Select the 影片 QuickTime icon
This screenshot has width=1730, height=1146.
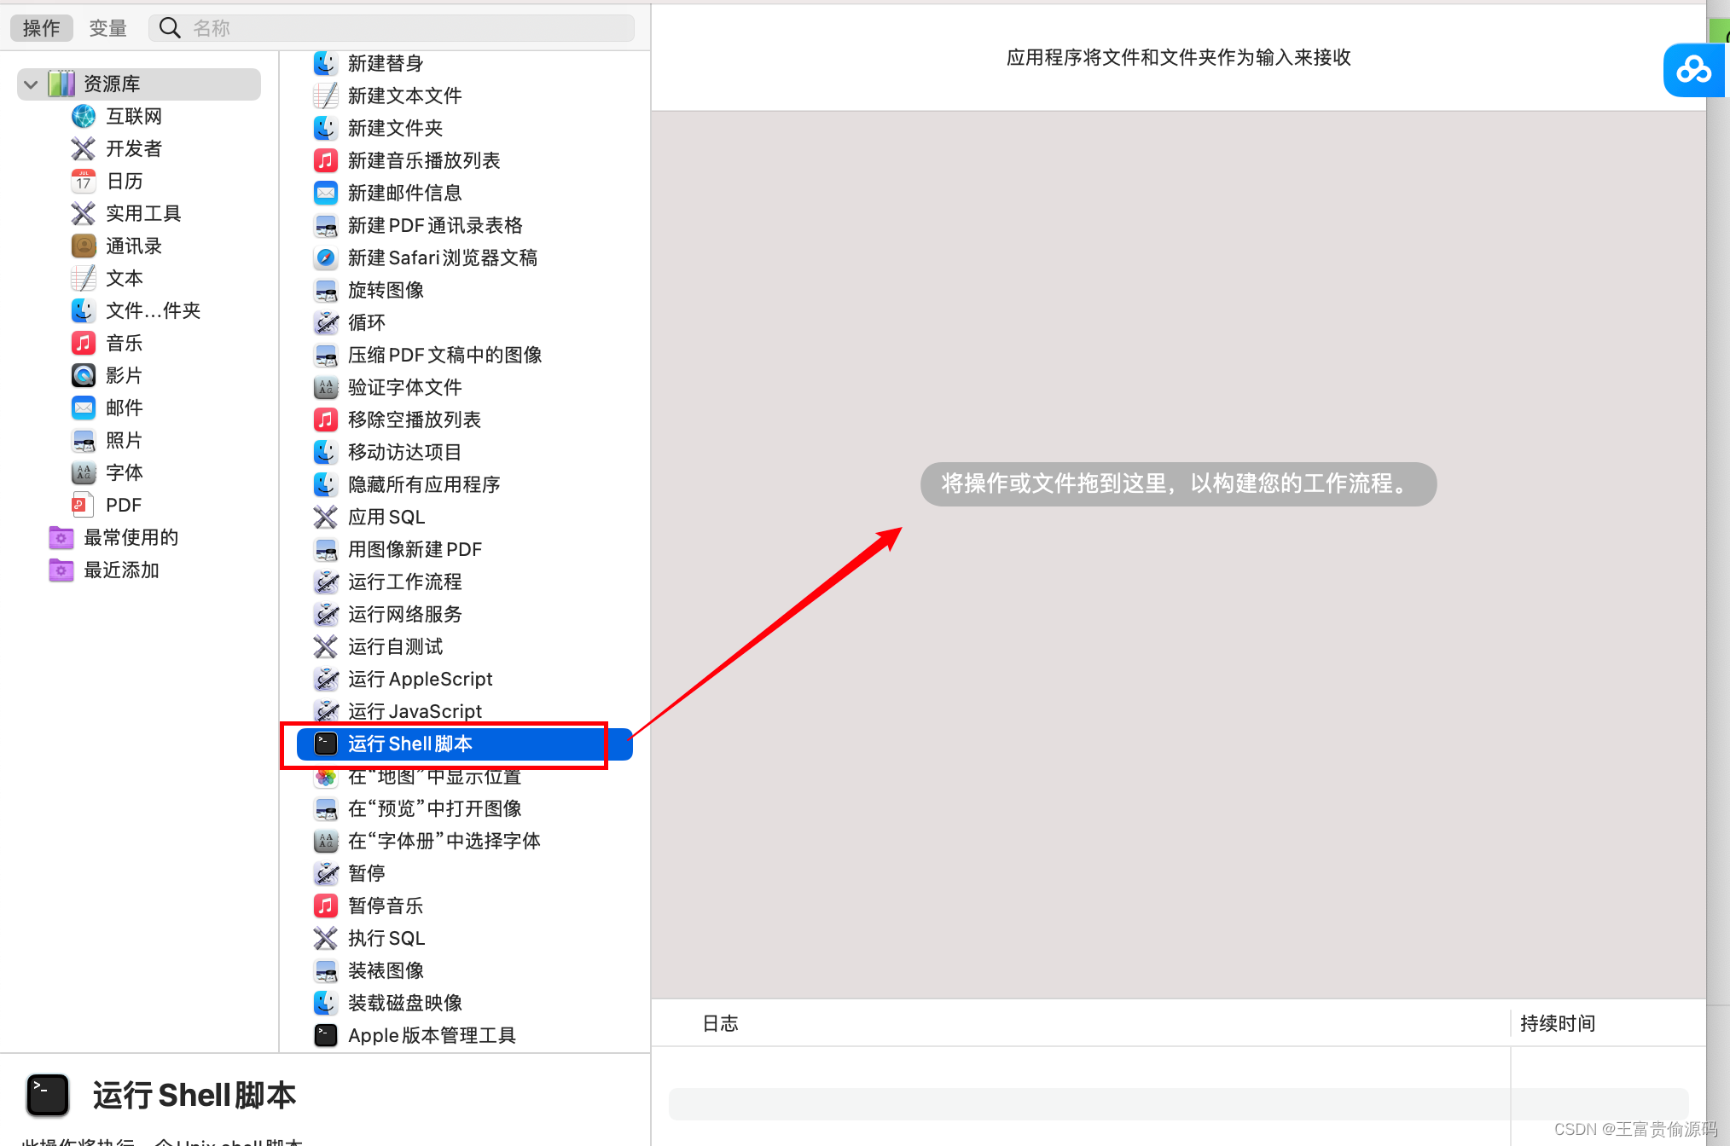click(x=84, y=375)
